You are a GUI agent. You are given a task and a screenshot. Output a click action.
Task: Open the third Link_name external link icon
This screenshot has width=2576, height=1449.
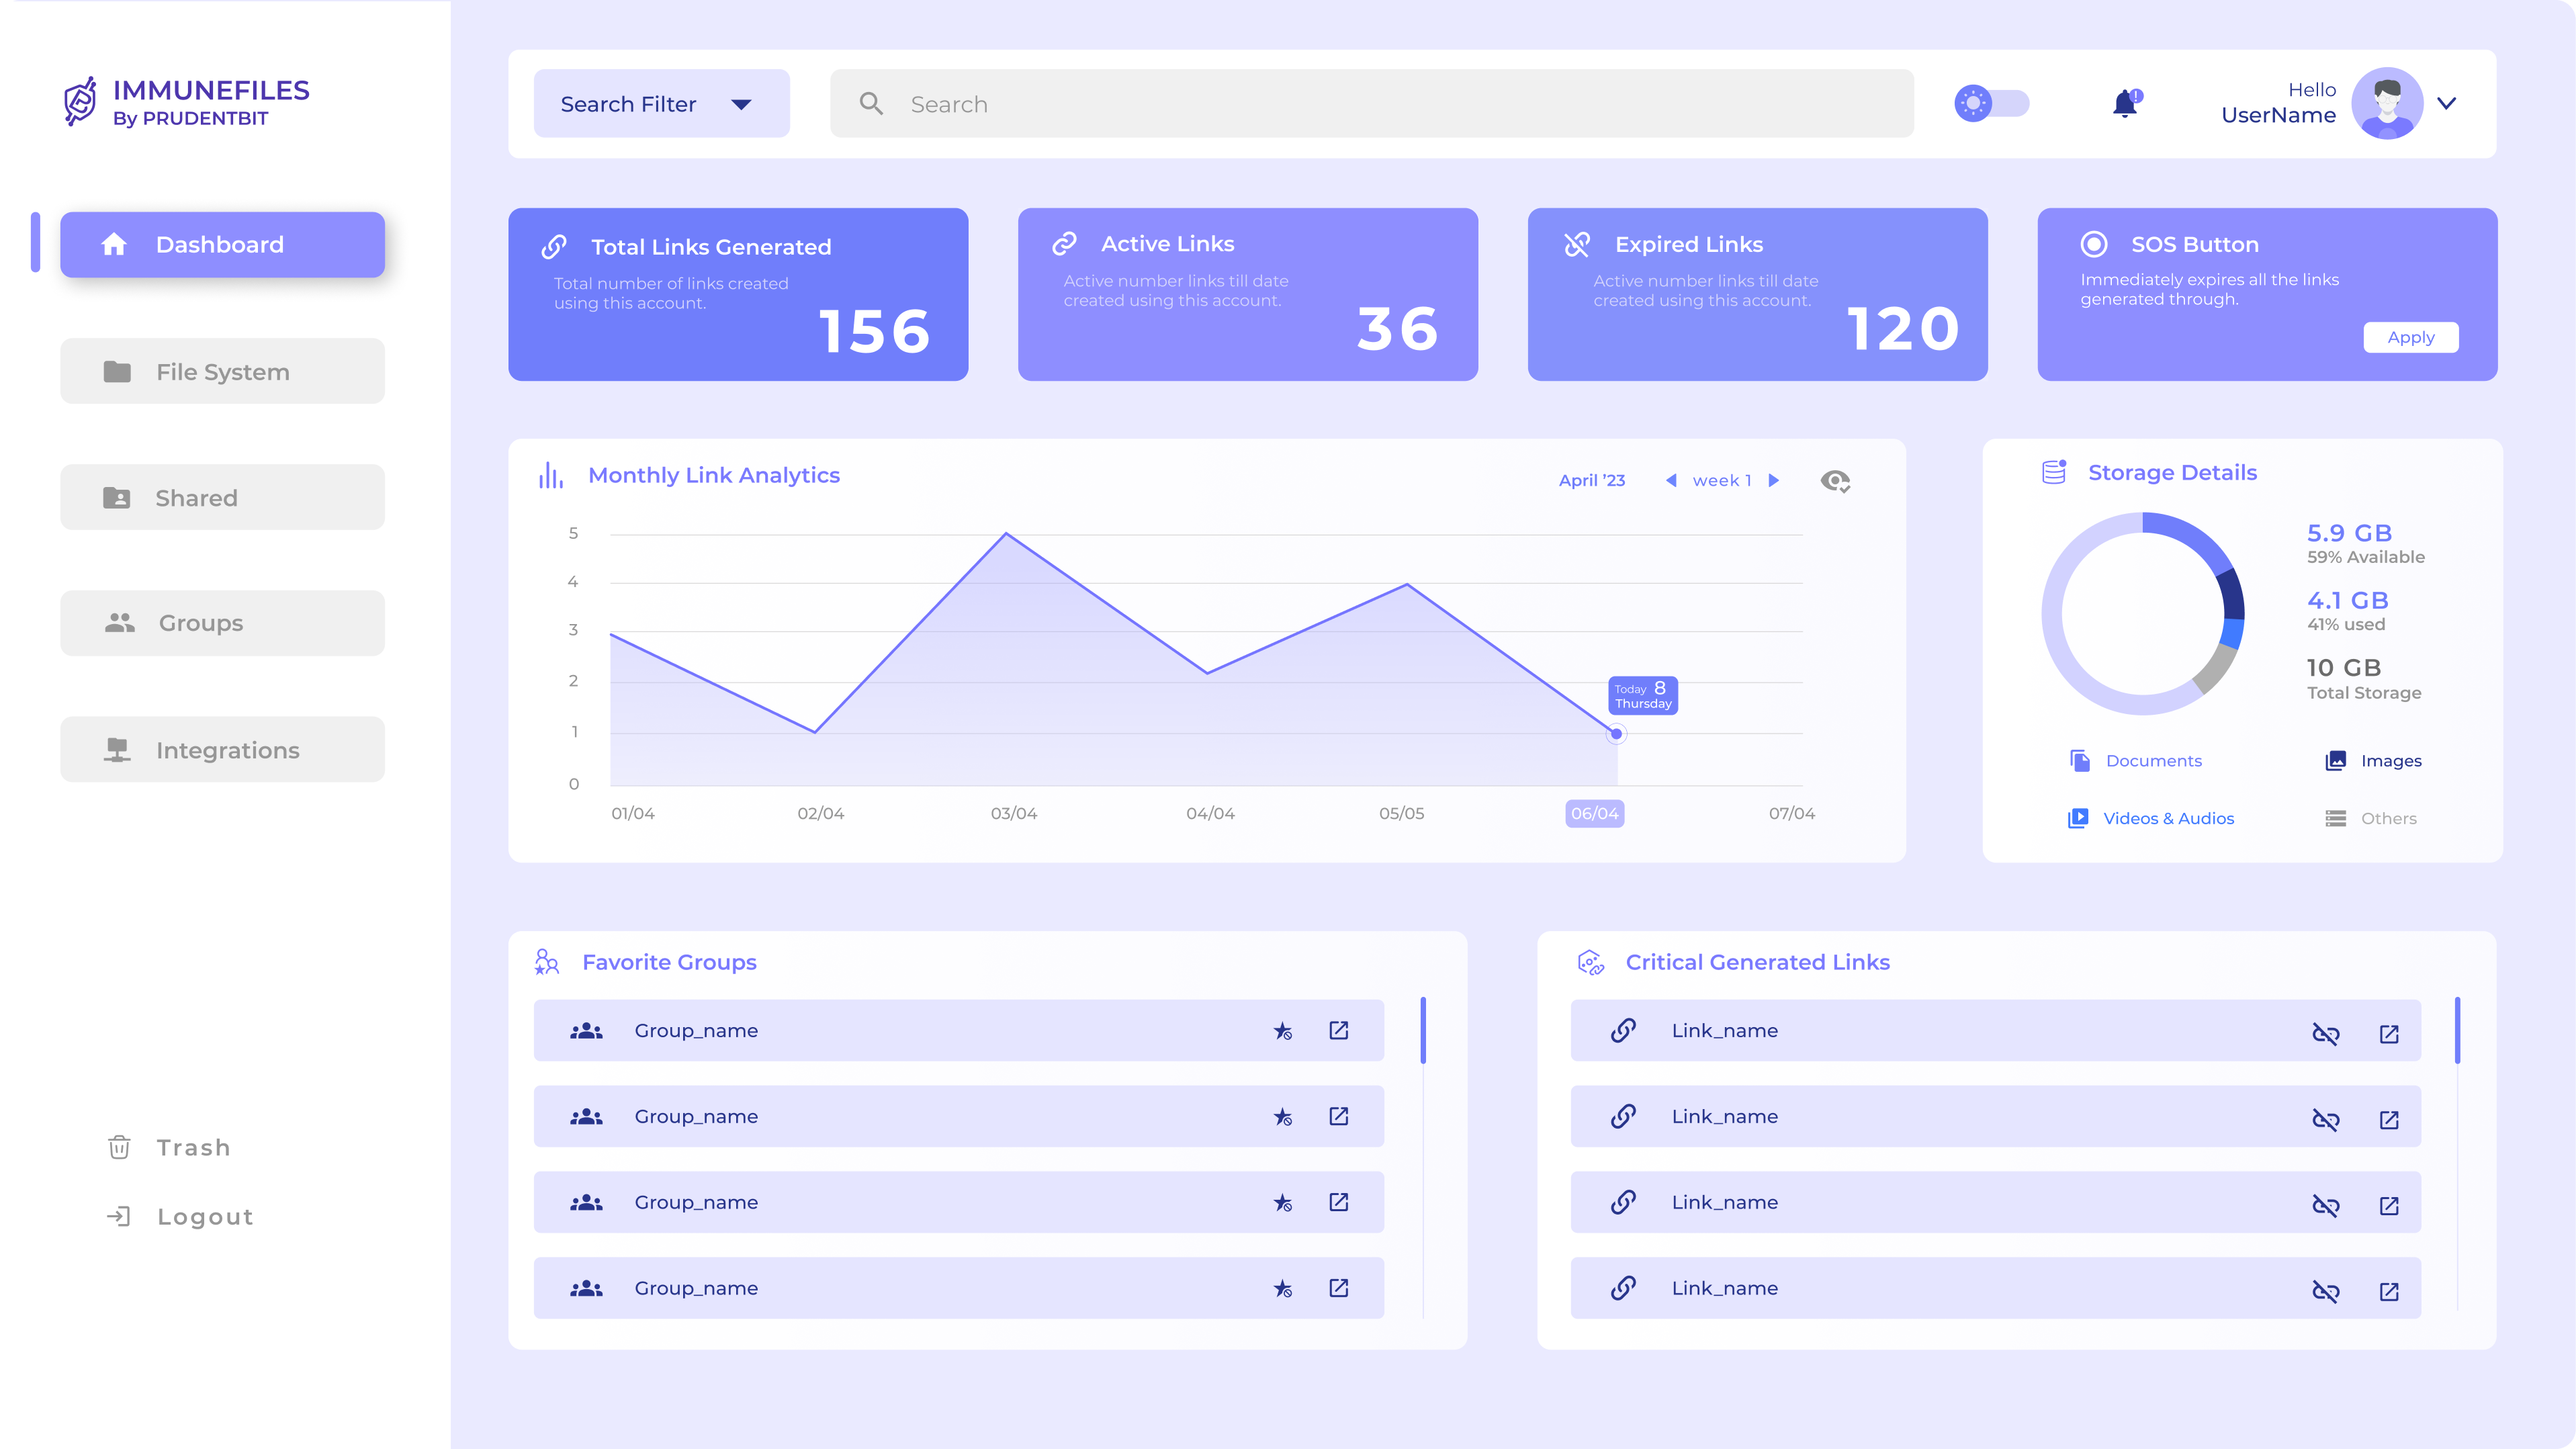[2388, 1205]
